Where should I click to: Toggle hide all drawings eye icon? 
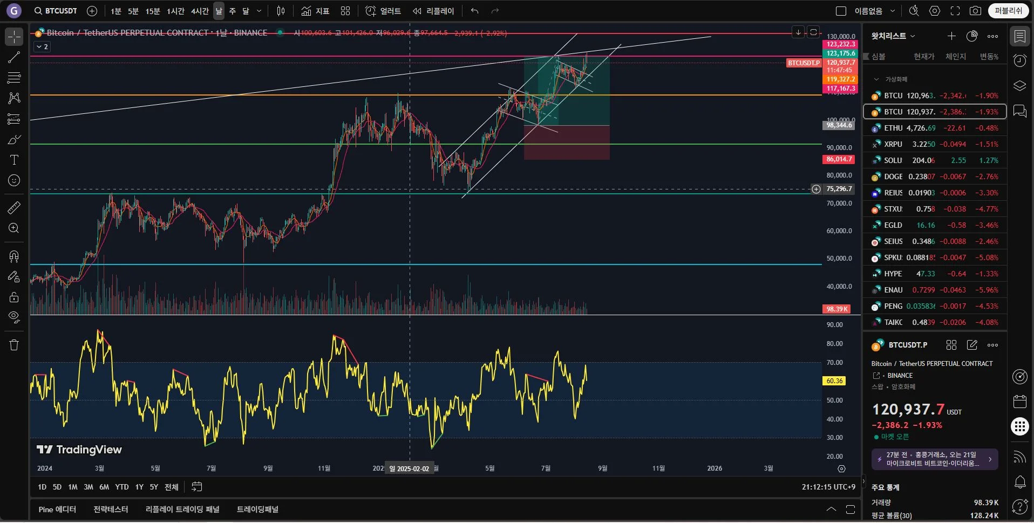[x=14, y=317]
